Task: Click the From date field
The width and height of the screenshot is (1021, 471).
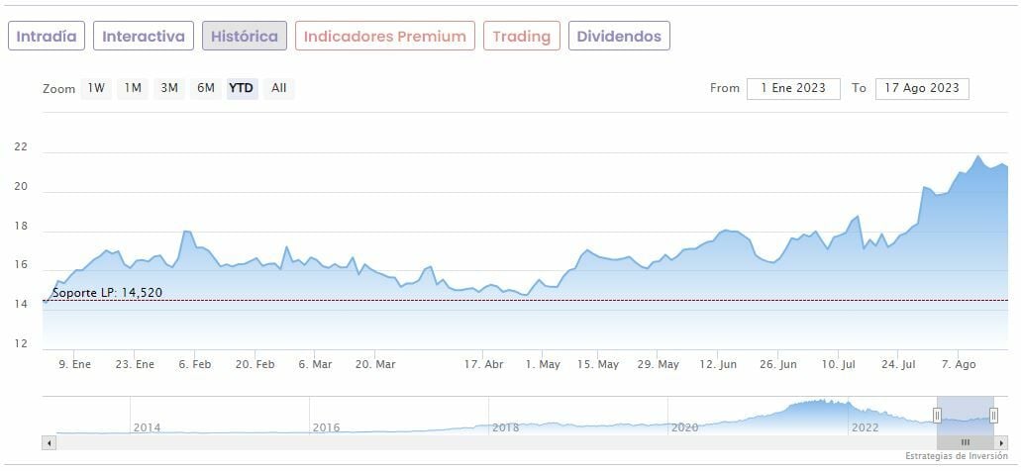Action: pyautogui.click(x=793, y=88)
